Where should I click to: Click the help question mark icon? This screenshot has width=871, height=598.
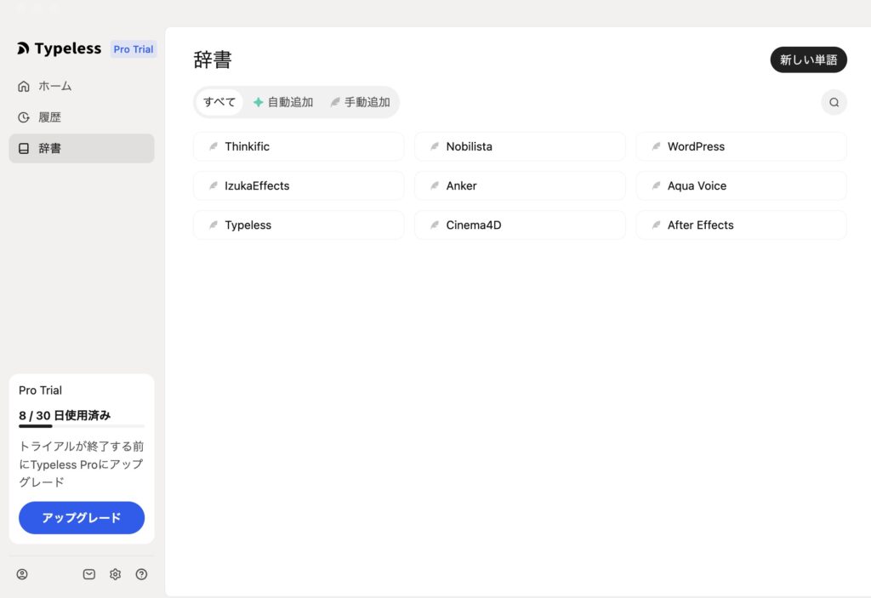point(141,574)
